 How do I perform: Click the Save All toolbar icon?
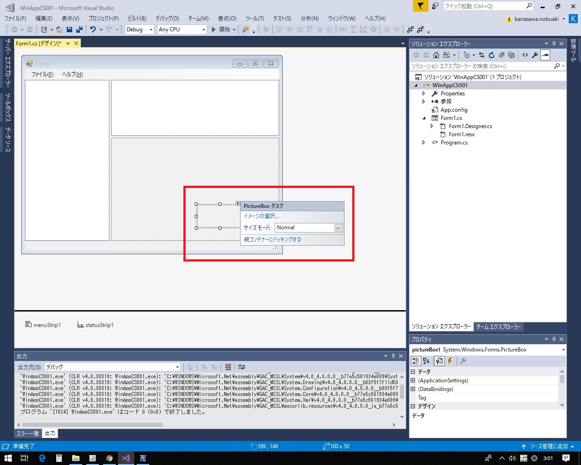79,30
